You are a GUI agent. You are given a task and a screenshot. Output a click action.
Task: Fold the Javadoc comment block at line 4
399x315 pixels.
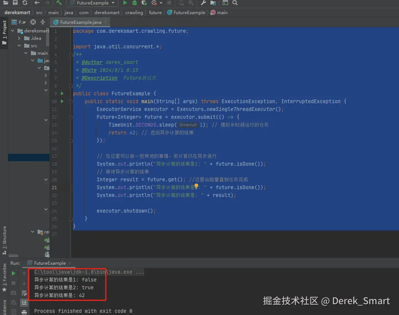coord(71,54)
